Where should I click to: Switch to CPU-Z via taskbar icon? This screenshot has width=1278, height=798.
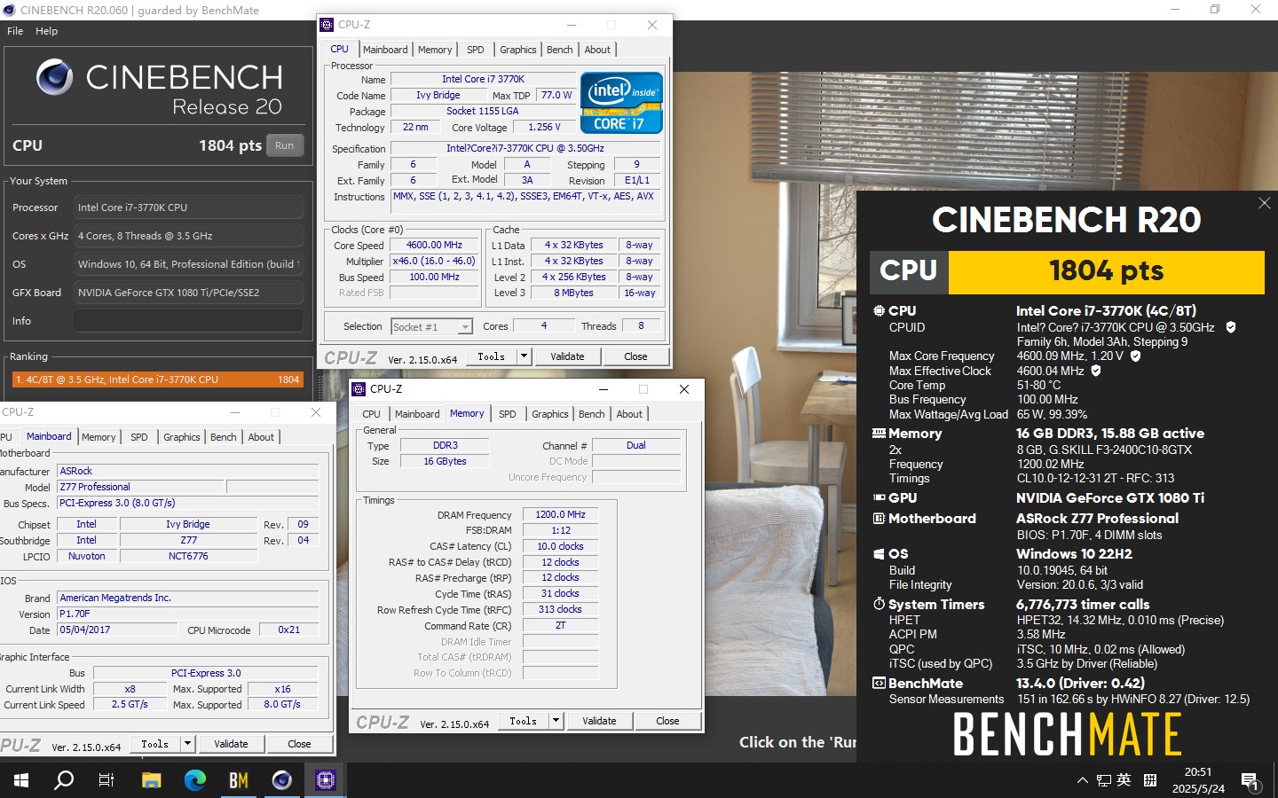pyautogui.click(x=325, y=780)
